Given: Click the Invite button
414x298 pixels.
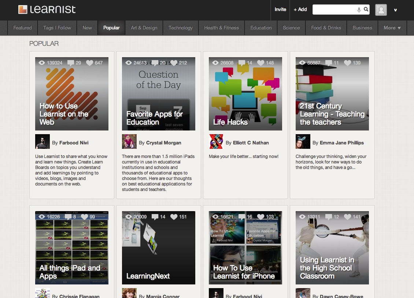Looking at the screenshot, I should coord(280,10).
